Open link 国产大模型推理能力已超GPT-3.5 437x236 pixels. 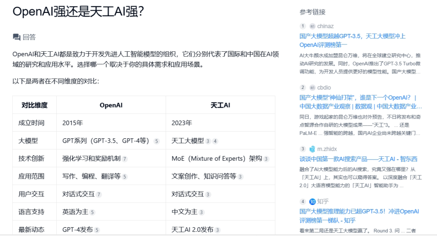pos(359,216)
